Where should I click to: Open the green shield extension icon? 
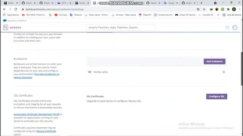point(211,9)
